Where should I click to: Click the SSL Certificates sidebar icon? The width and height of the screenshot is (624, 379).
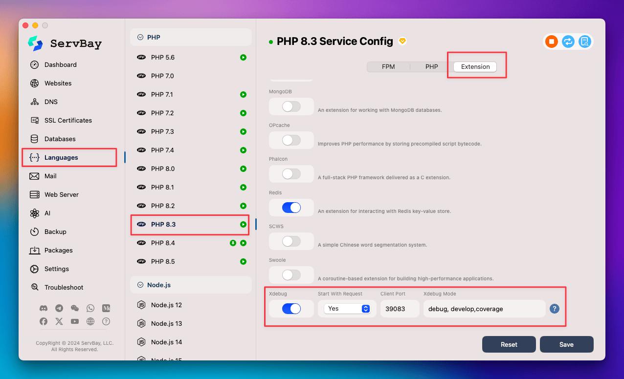[36, 120]
